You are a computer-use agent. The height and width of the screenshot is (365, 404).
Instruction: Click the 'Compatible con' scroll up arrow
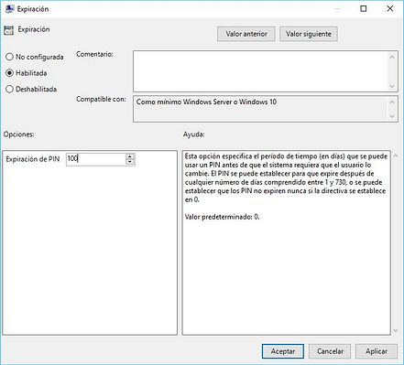pyautogui.click(x=392, y=102)
